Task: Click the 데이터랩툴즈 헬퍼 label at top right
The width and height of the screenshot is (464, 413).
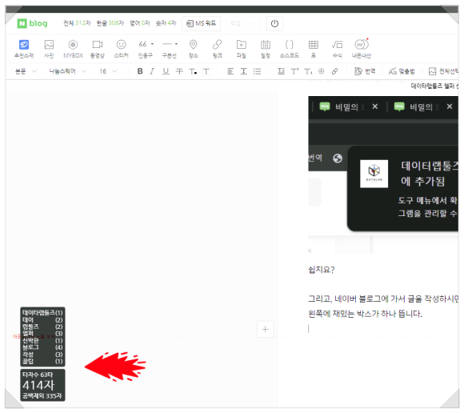Action: [434, 86]
